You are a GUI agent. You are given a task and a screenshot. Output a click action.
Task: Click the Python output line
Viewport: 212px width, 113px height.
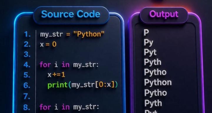click(x=158, y=82)
